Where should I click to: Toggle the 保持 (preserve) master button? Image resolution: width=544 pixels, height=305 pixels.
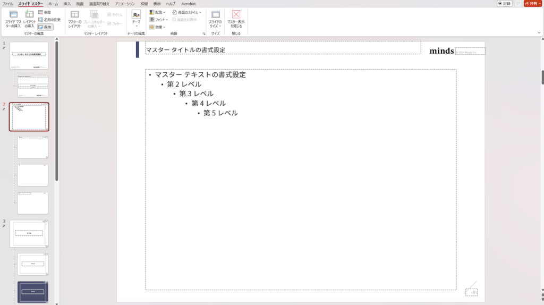45,27
